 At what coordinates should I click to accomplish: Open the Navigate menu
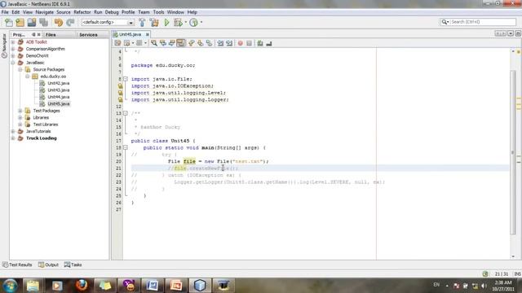tap(44, 12)
